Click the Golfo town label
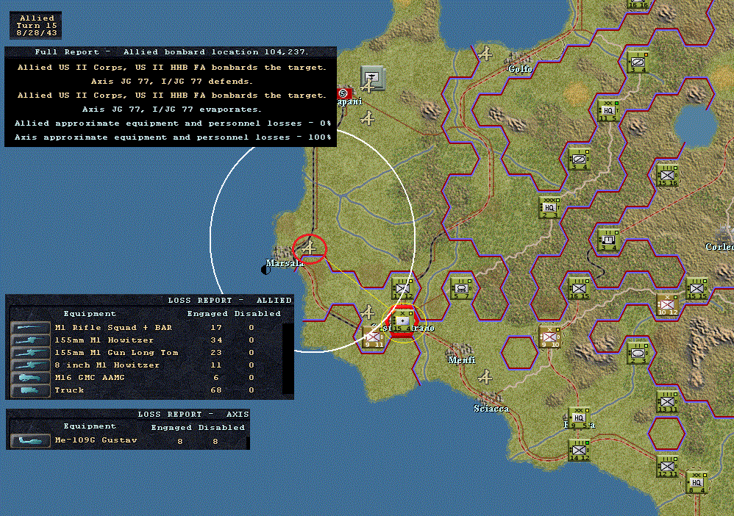The image size is (734, 516). 520,69
